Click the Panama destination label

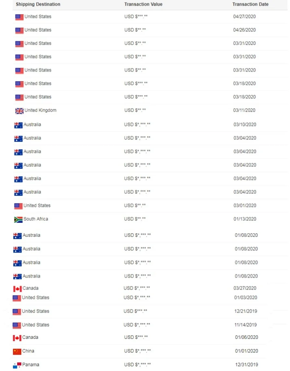31,365
